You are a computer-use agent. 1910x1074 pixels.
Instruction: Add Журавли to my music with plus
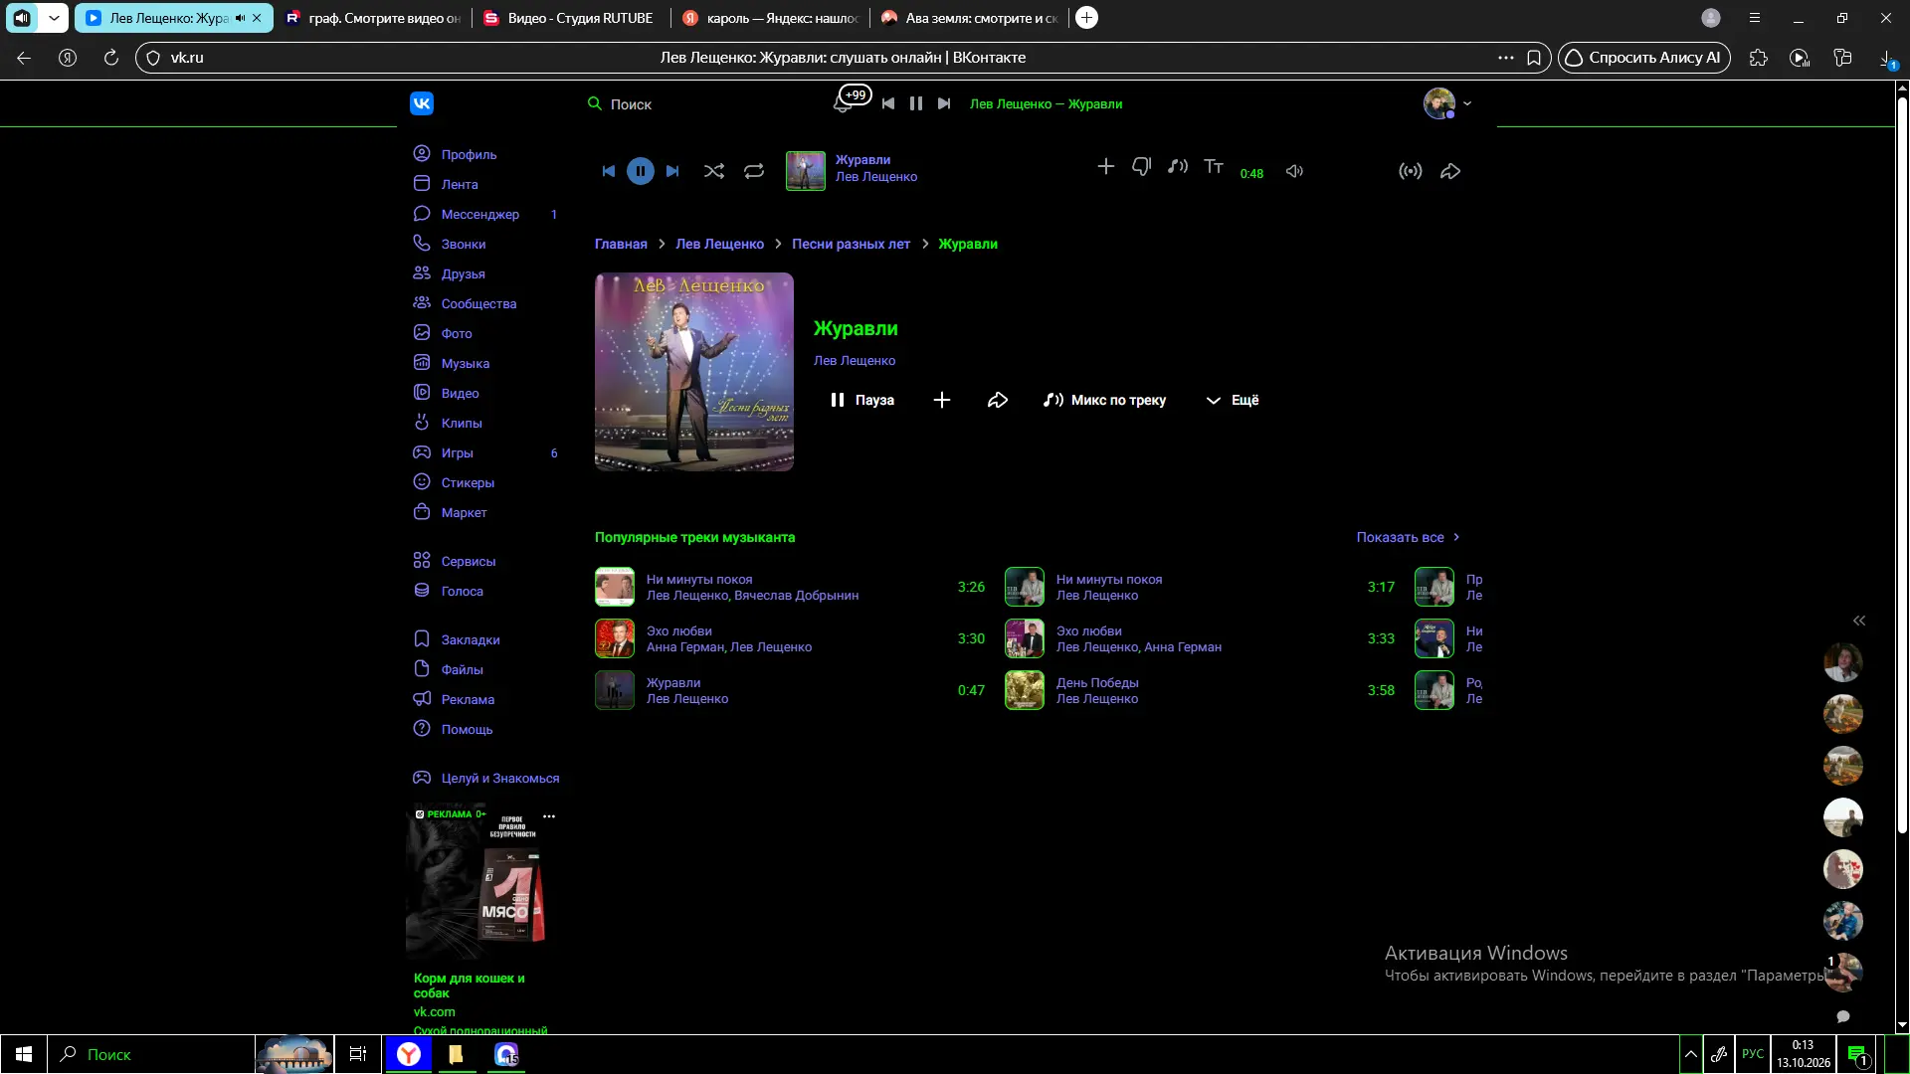tap(942, 400)
